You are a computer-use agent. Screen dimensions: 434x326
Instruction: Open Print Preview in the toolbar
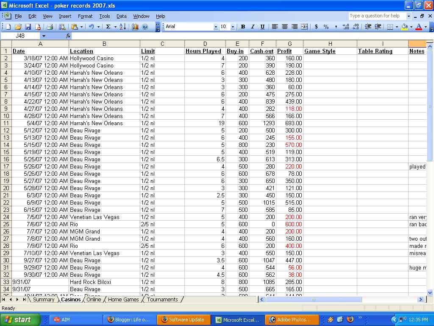click(62, 27)
